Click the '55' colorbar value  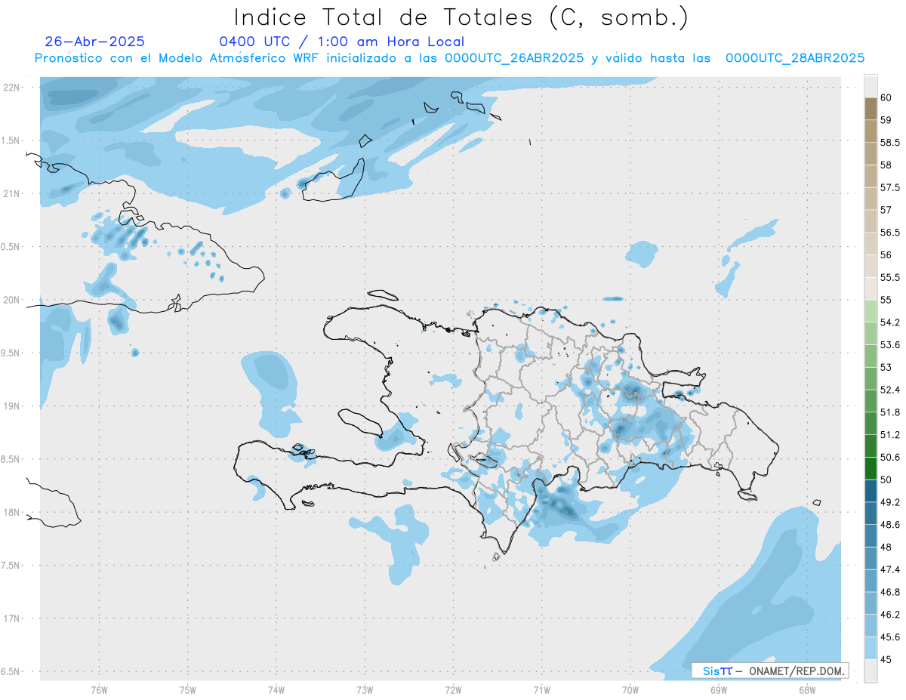click(x=886, y=300)
